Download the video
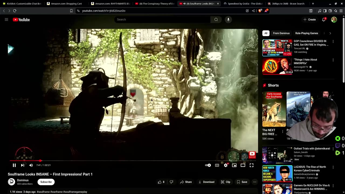Screen dimensions: 345x194 pyautogui.click(x=206, y=182)
